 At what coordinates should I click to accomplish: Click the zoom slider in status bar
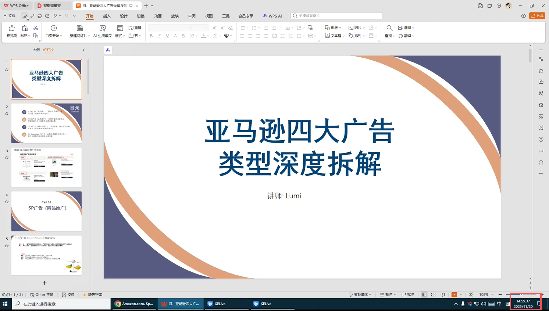click(521, 294)
